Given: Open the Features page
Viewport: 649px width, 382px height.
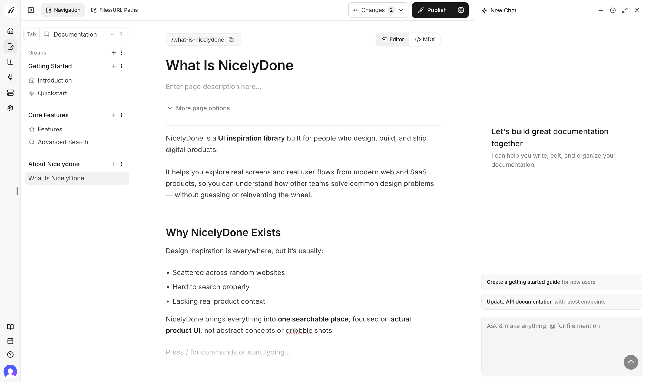Looking at the screenshot, I should 77,129.
